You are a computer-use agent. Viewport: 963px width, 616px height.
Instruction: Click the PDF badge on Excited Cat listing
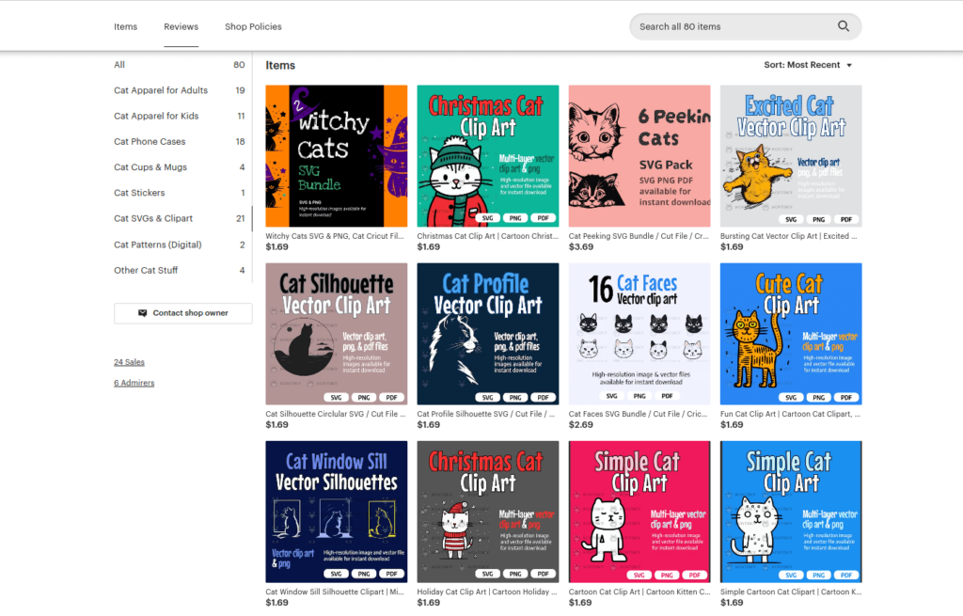pyautogui.click(x=845, y=218)
